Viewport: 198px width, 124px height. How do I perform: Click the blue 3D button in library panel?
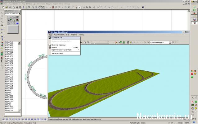17,23
